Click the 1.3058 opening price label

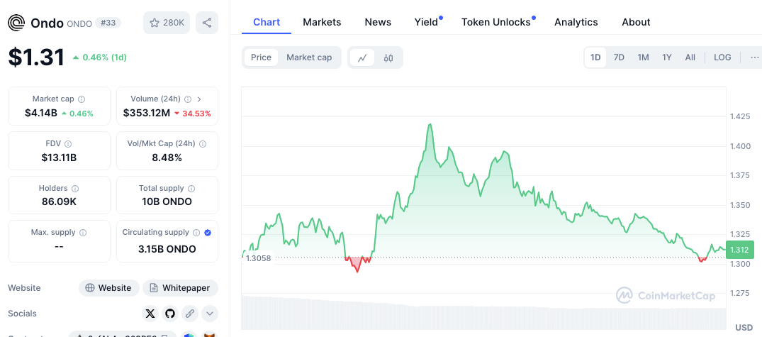click(259, 258)
